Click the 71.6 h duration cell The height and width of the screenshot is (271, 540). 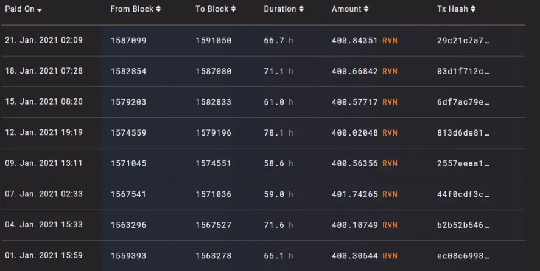(279, 225)
